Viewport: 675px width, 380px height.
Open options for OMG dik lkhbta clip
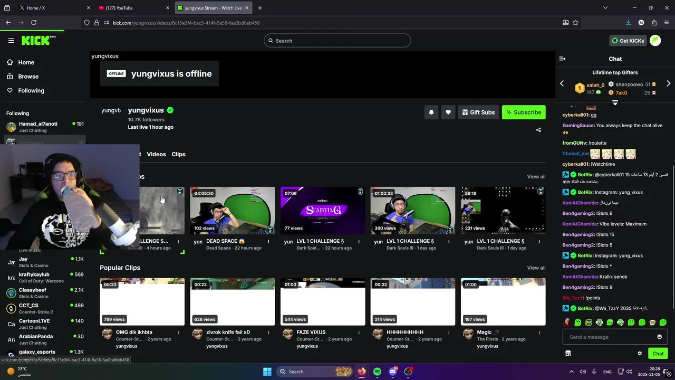pos(178,333)
